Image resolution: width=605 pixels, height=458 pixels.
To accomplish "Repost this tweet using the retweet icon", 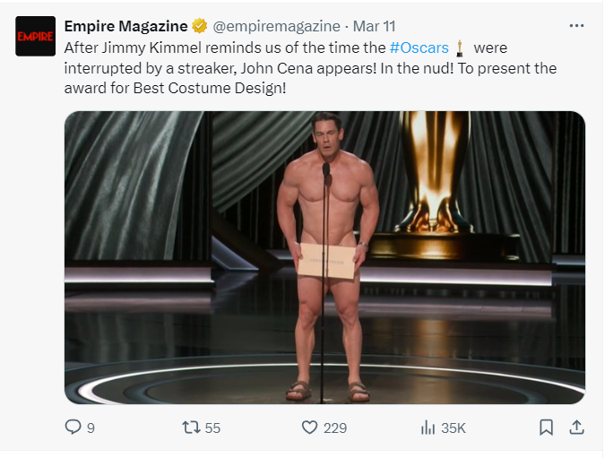I will click(x=190, y=428).
